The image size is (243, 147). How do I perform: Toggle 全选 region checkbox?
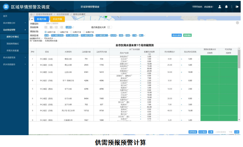[x=47, y=36]
